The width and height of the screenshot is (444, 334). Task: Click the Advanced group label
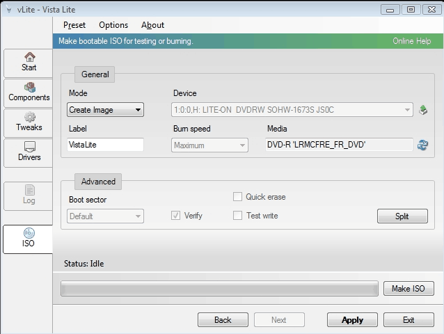[x=98, y=182]
